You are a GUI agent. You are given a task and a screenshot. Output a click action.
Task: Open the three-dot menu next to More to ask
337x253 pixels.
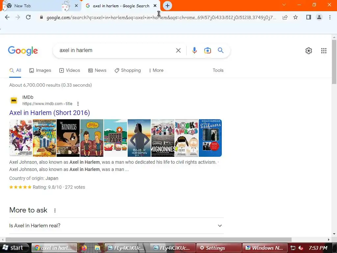pos(55,211)
